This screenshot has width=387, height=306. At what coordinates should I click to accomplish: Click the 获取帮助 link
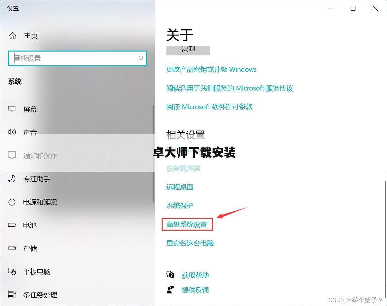coord(195,275)
